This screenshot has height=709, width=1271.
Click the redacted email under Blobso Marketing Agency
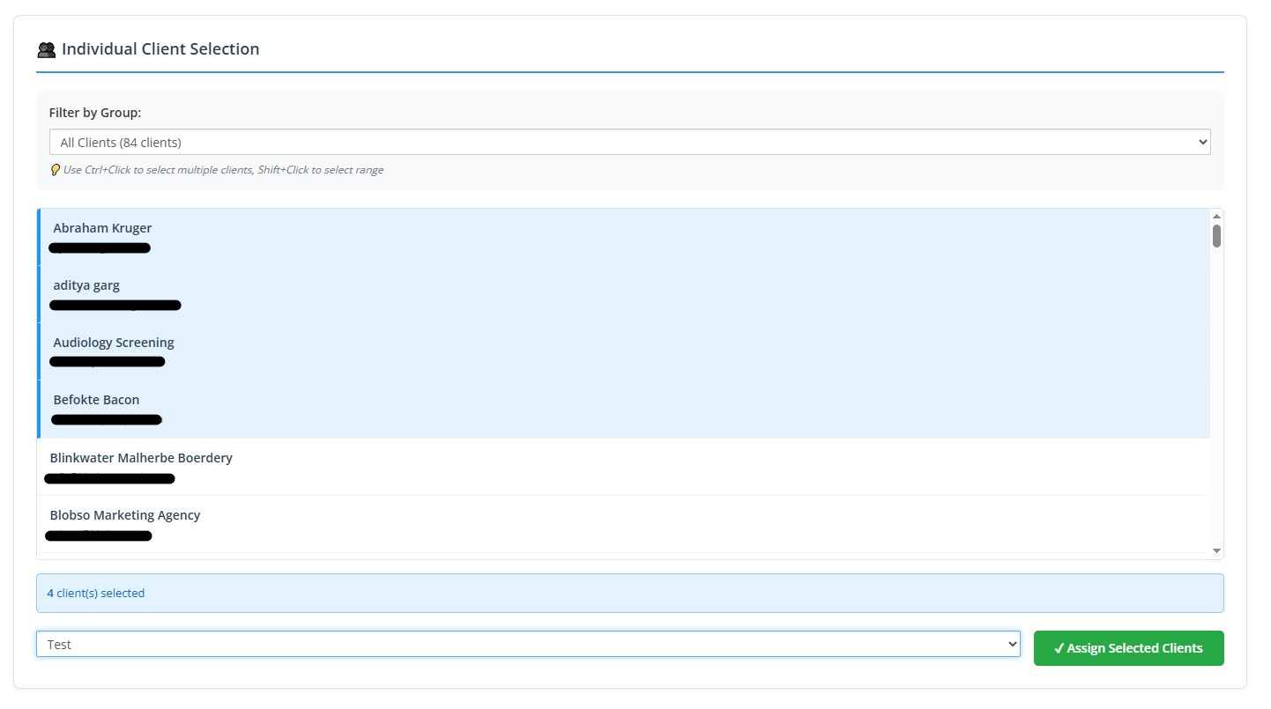(99, 535)
